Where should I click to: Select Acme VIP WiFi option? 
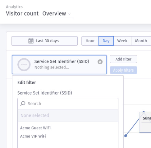click(33, 136)
